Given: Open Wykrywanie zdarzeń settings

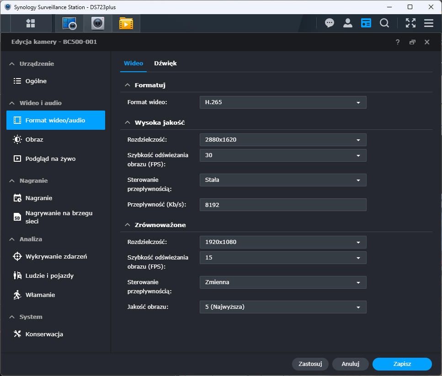Looking at the screenshot, I should click(55, 257).
